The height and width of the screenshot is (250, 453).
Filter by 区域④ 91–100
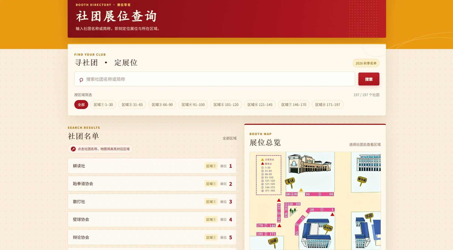coord(193,105)
